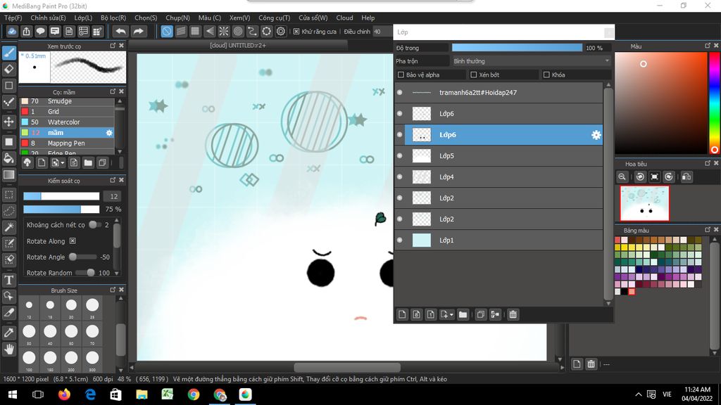This screenshot has height=405, width=721.
Task: Open the Cloud menu
Action: tap(344, 18)
